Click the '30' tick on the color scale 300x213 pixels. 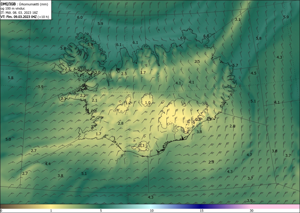(x=252, y=211)
